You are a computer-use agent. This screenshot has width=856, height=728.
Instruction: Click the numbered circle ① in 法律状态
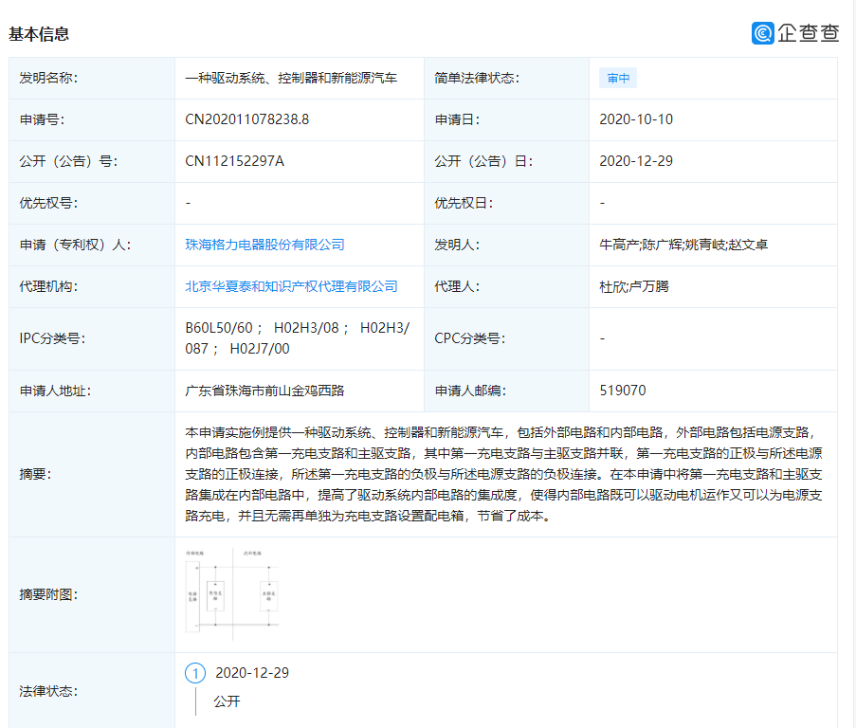(x=194, y=673)
